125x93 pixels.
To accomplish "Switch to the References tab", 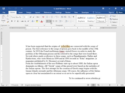I will [48, 12].
